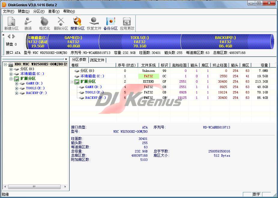The width and height of the screenshot is (278, 198).
Task: Switch to the 浏览文件 tab
Action: [97, 60]
